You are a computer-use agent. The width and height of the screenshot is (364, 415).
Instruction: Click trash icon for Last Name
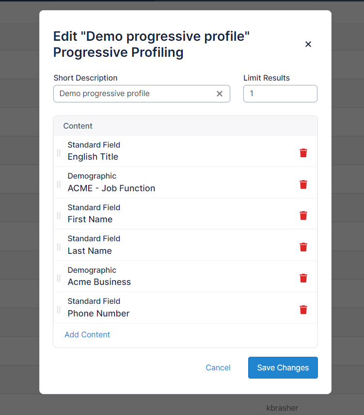303,247
